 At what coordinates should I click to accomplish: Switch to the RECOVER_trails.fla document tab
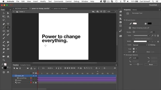click(x=21, y=8)
